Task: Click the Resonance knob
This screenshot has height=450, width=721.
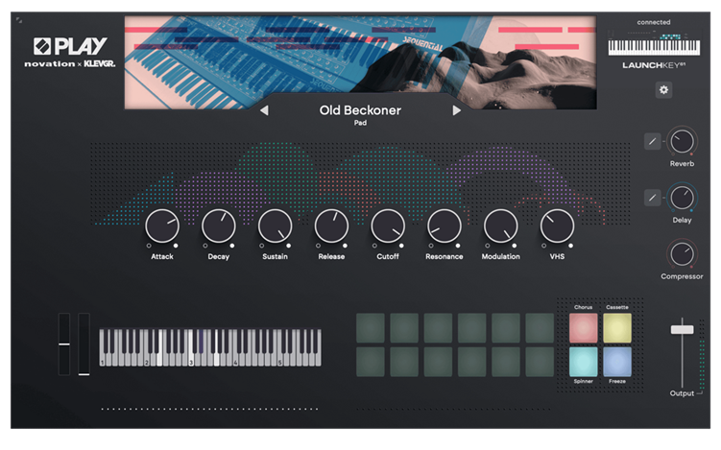Action: pyautogui.click(x=445, y=226)
